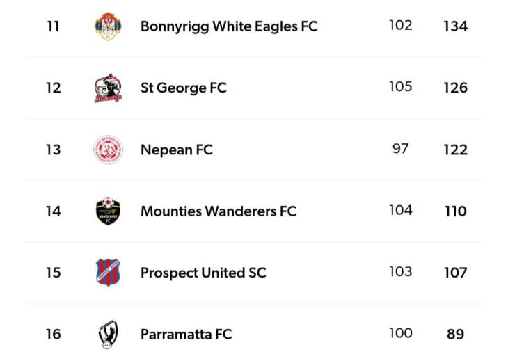Open the Mounties Wanderers FC team name

click(218, 211)
